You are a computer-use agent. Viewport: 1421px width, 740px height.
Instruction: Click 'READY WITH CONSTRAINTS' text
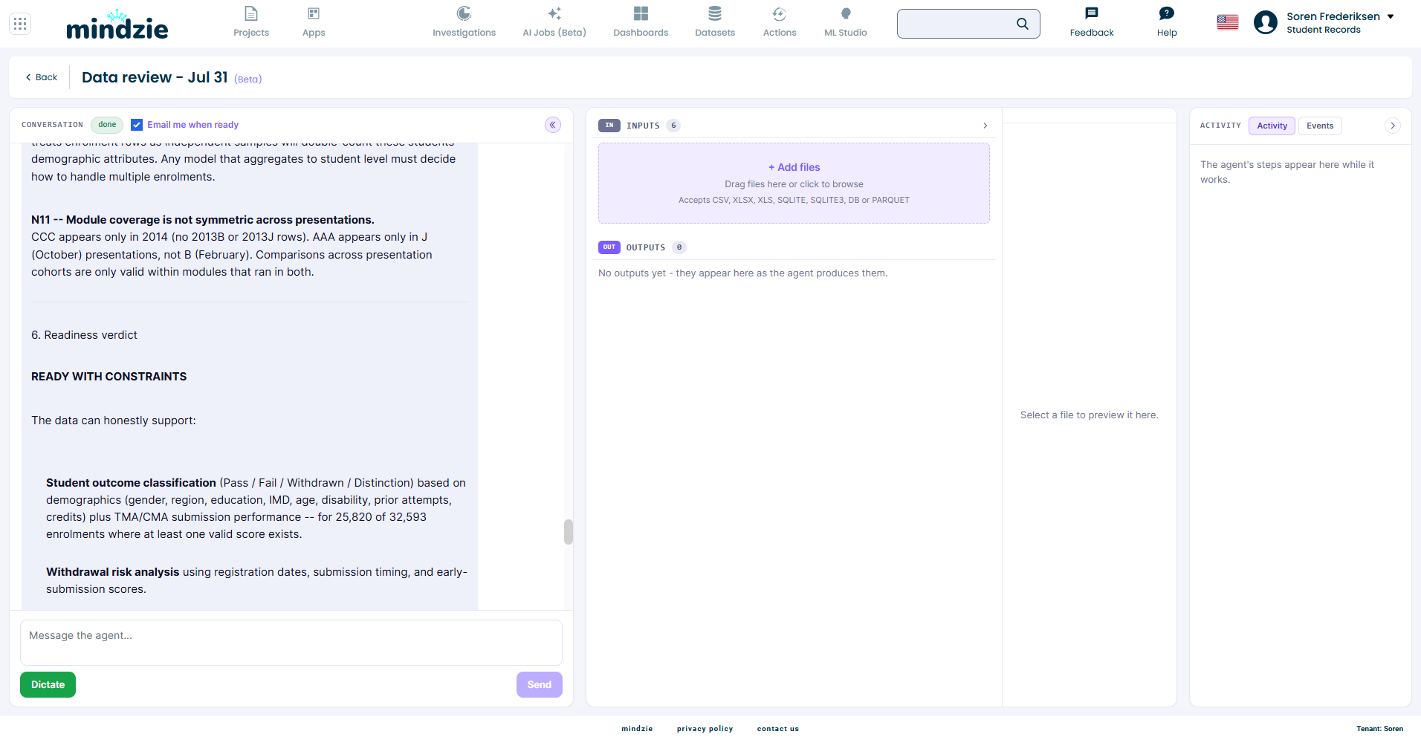(x=109, y=377)
